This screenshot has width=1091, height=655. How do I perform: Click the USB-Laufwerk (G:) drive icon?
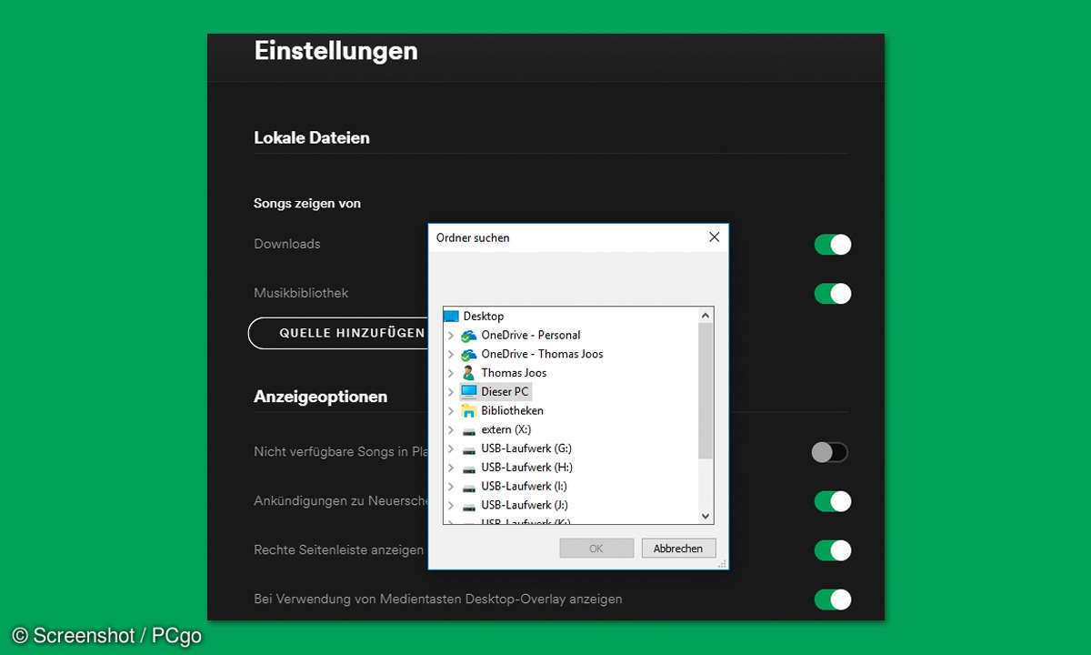pyautogui.click(x=469, y=449)
